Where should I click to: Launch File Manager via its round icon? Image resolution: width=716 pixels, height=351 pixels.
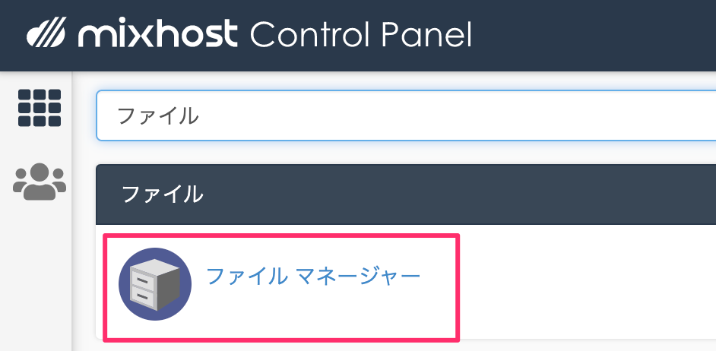155,284
